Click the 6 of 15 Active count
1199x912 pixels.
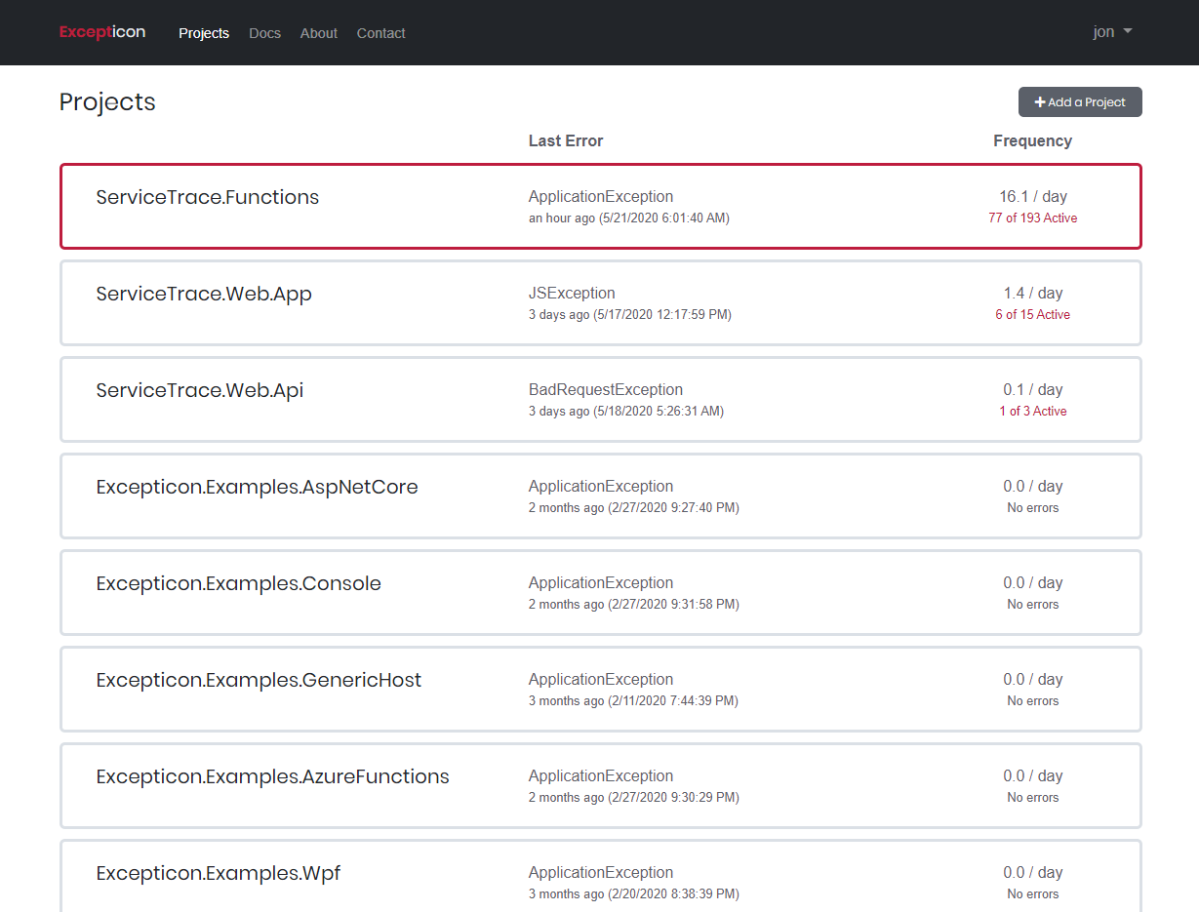pyautogui.click(x=1032, y=315)
